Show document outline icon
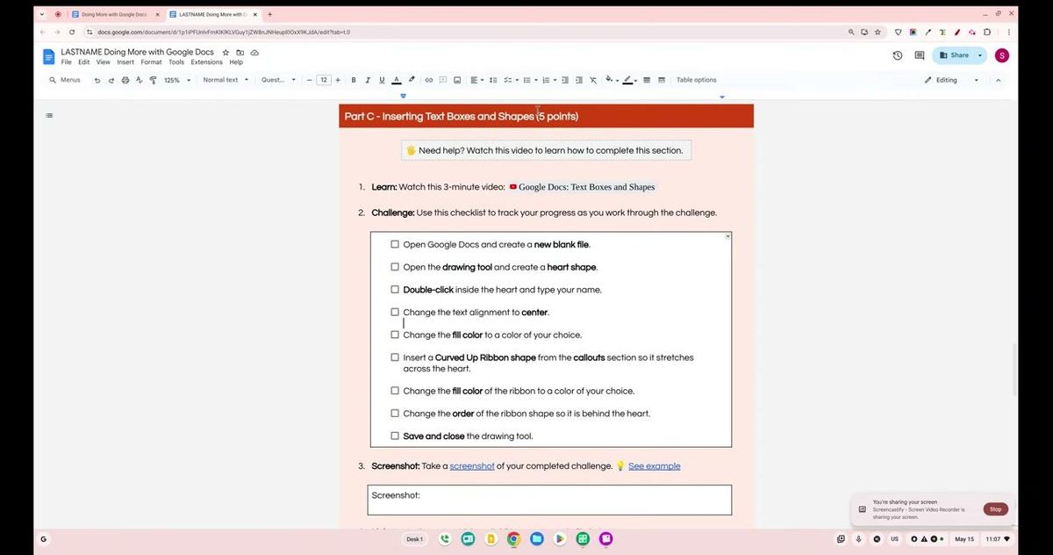Screen dimensions: 1053x555 tap(49, 115)
